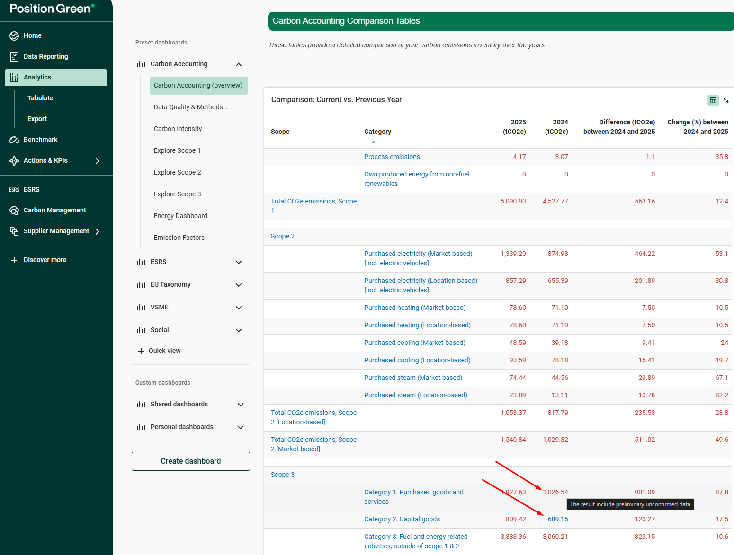Click the plus icon beside Discover more
Screen dimensions: 734x555
click(14, 260)
